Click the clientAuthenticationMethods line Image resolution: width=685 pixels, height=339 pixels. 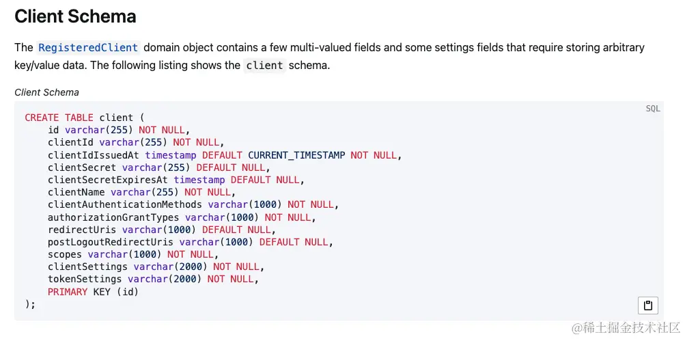tap(193, 204)
